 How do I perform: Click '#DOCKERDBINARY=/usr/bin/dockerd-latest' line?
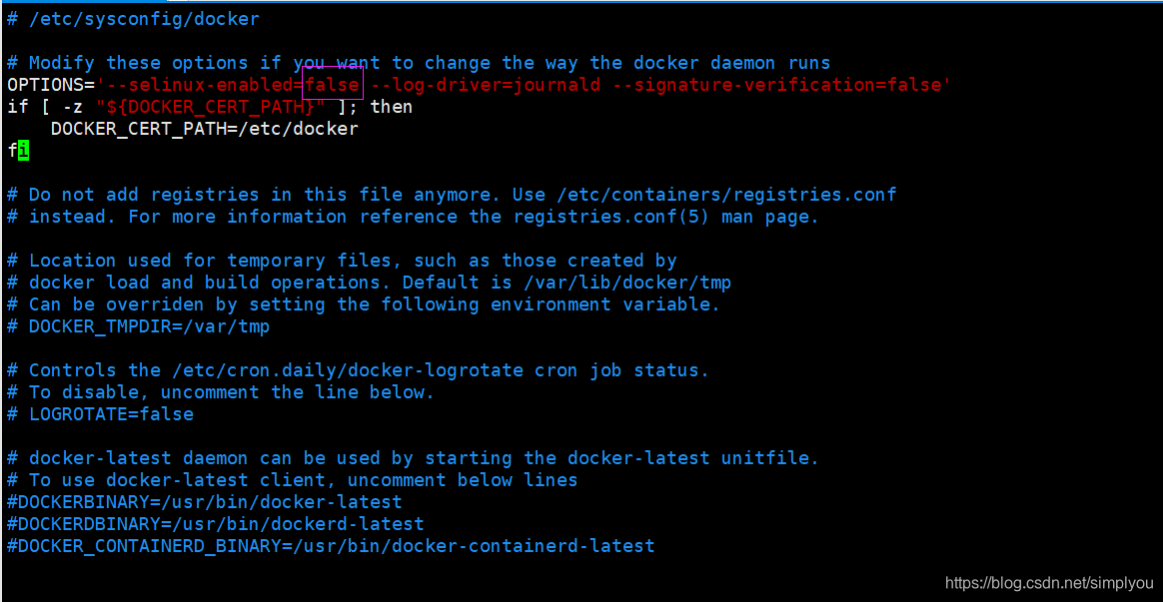coord(216,524)
